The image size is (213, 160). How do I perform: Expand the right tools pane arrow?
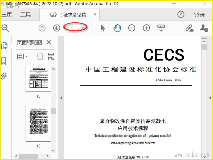tap(210, 98)
